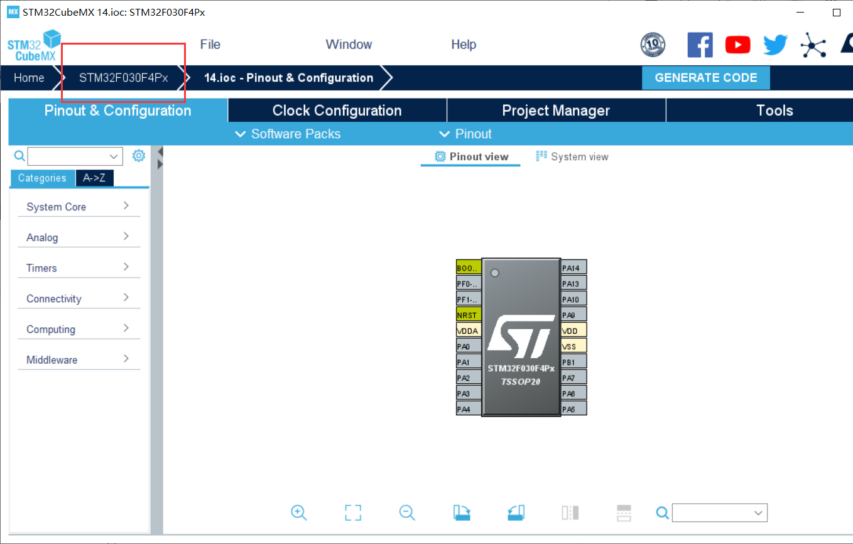Viewport: 853px width, 544px height.
Task: Expand the Pinout dropdown menu
Action: tap(465, 134)
